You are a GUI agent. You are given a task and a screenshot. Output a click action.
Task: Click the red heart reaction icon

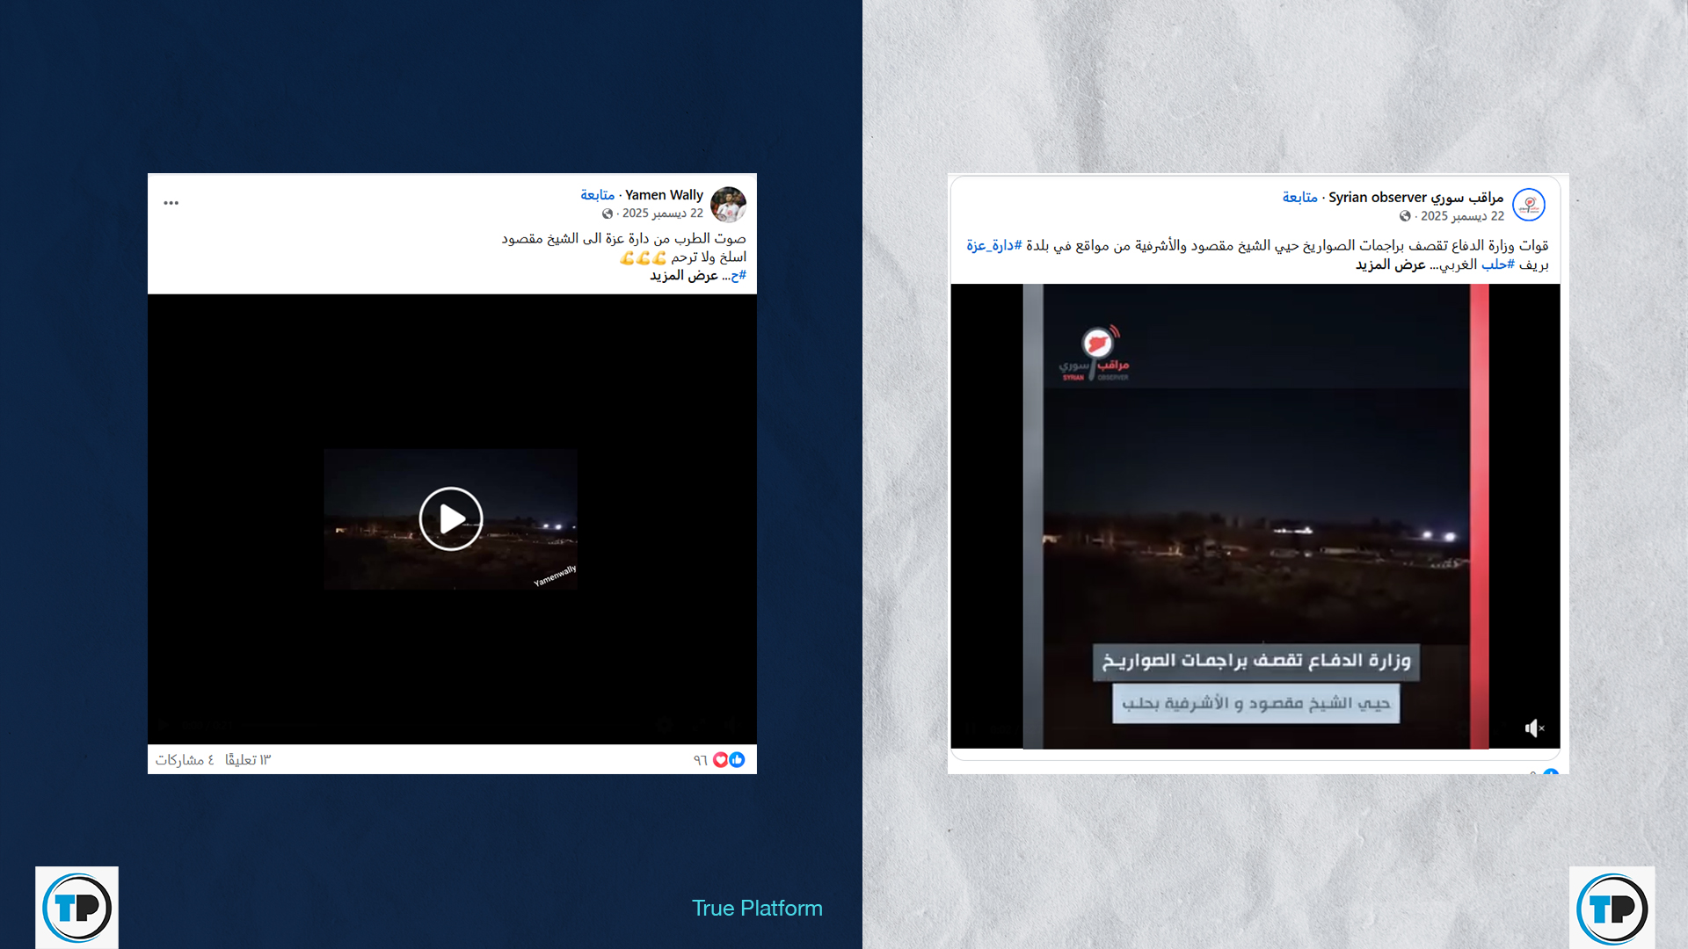(x=721, y=759)
